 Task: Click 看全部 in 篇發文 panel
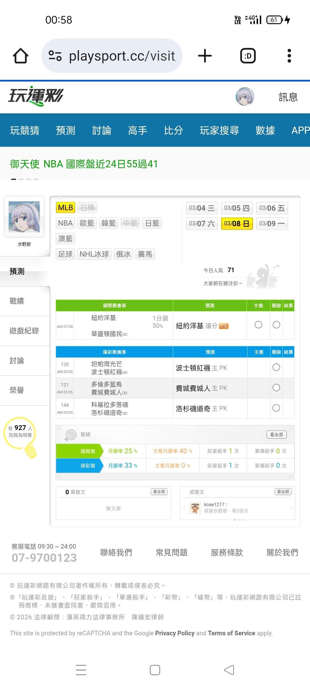point(159,491)
